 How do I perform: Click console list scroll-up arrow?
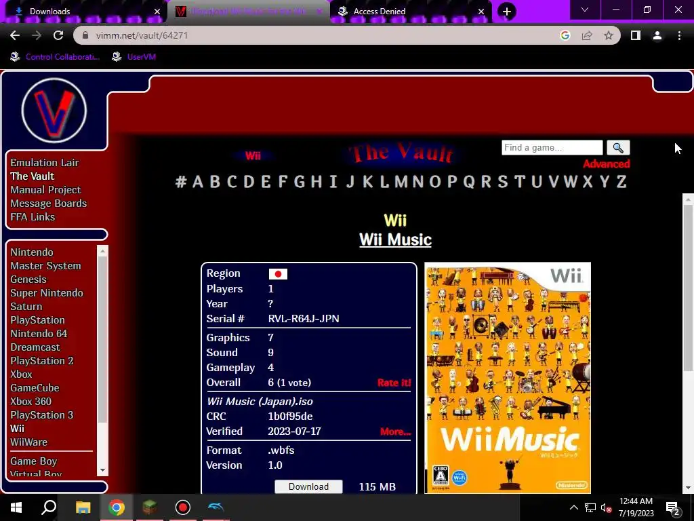click(102, 251)
